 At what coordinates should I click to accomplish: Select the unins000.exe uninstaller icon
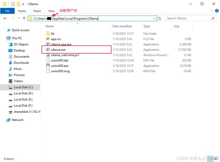(x=48, y=66)
